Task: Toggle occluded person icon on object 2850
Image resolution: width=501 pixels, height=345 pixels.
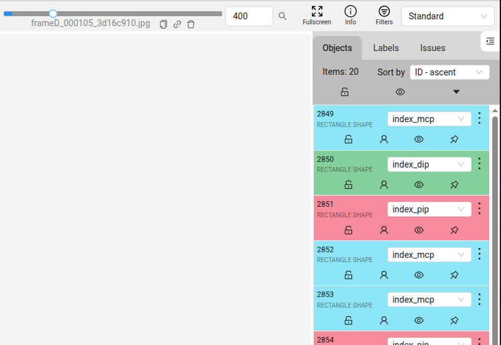Action: (384, 184)
